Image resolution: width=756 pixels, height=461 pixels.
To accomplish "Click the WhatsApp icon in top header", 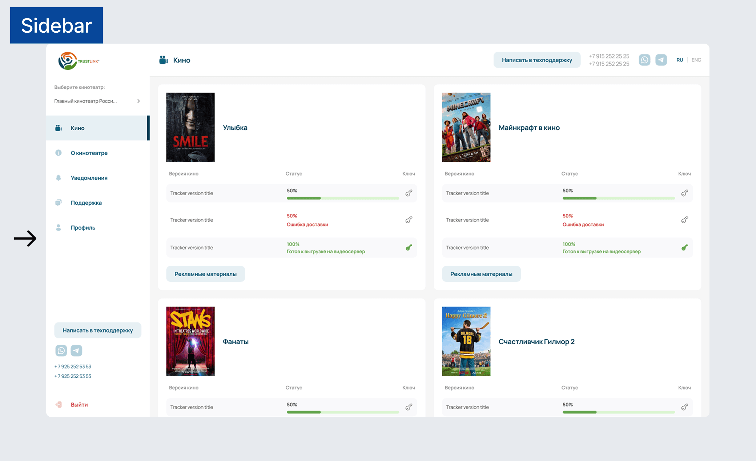I will (644, 60).
